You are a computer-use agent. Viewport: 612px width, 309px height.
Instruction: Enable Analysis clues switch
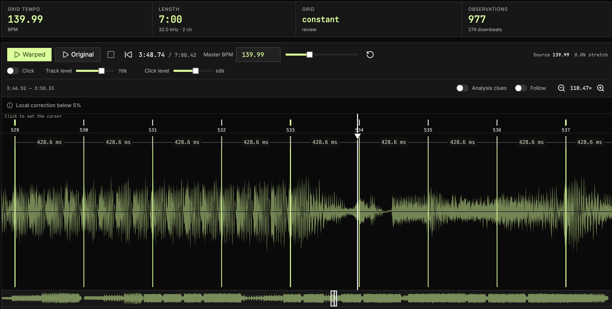462,88
